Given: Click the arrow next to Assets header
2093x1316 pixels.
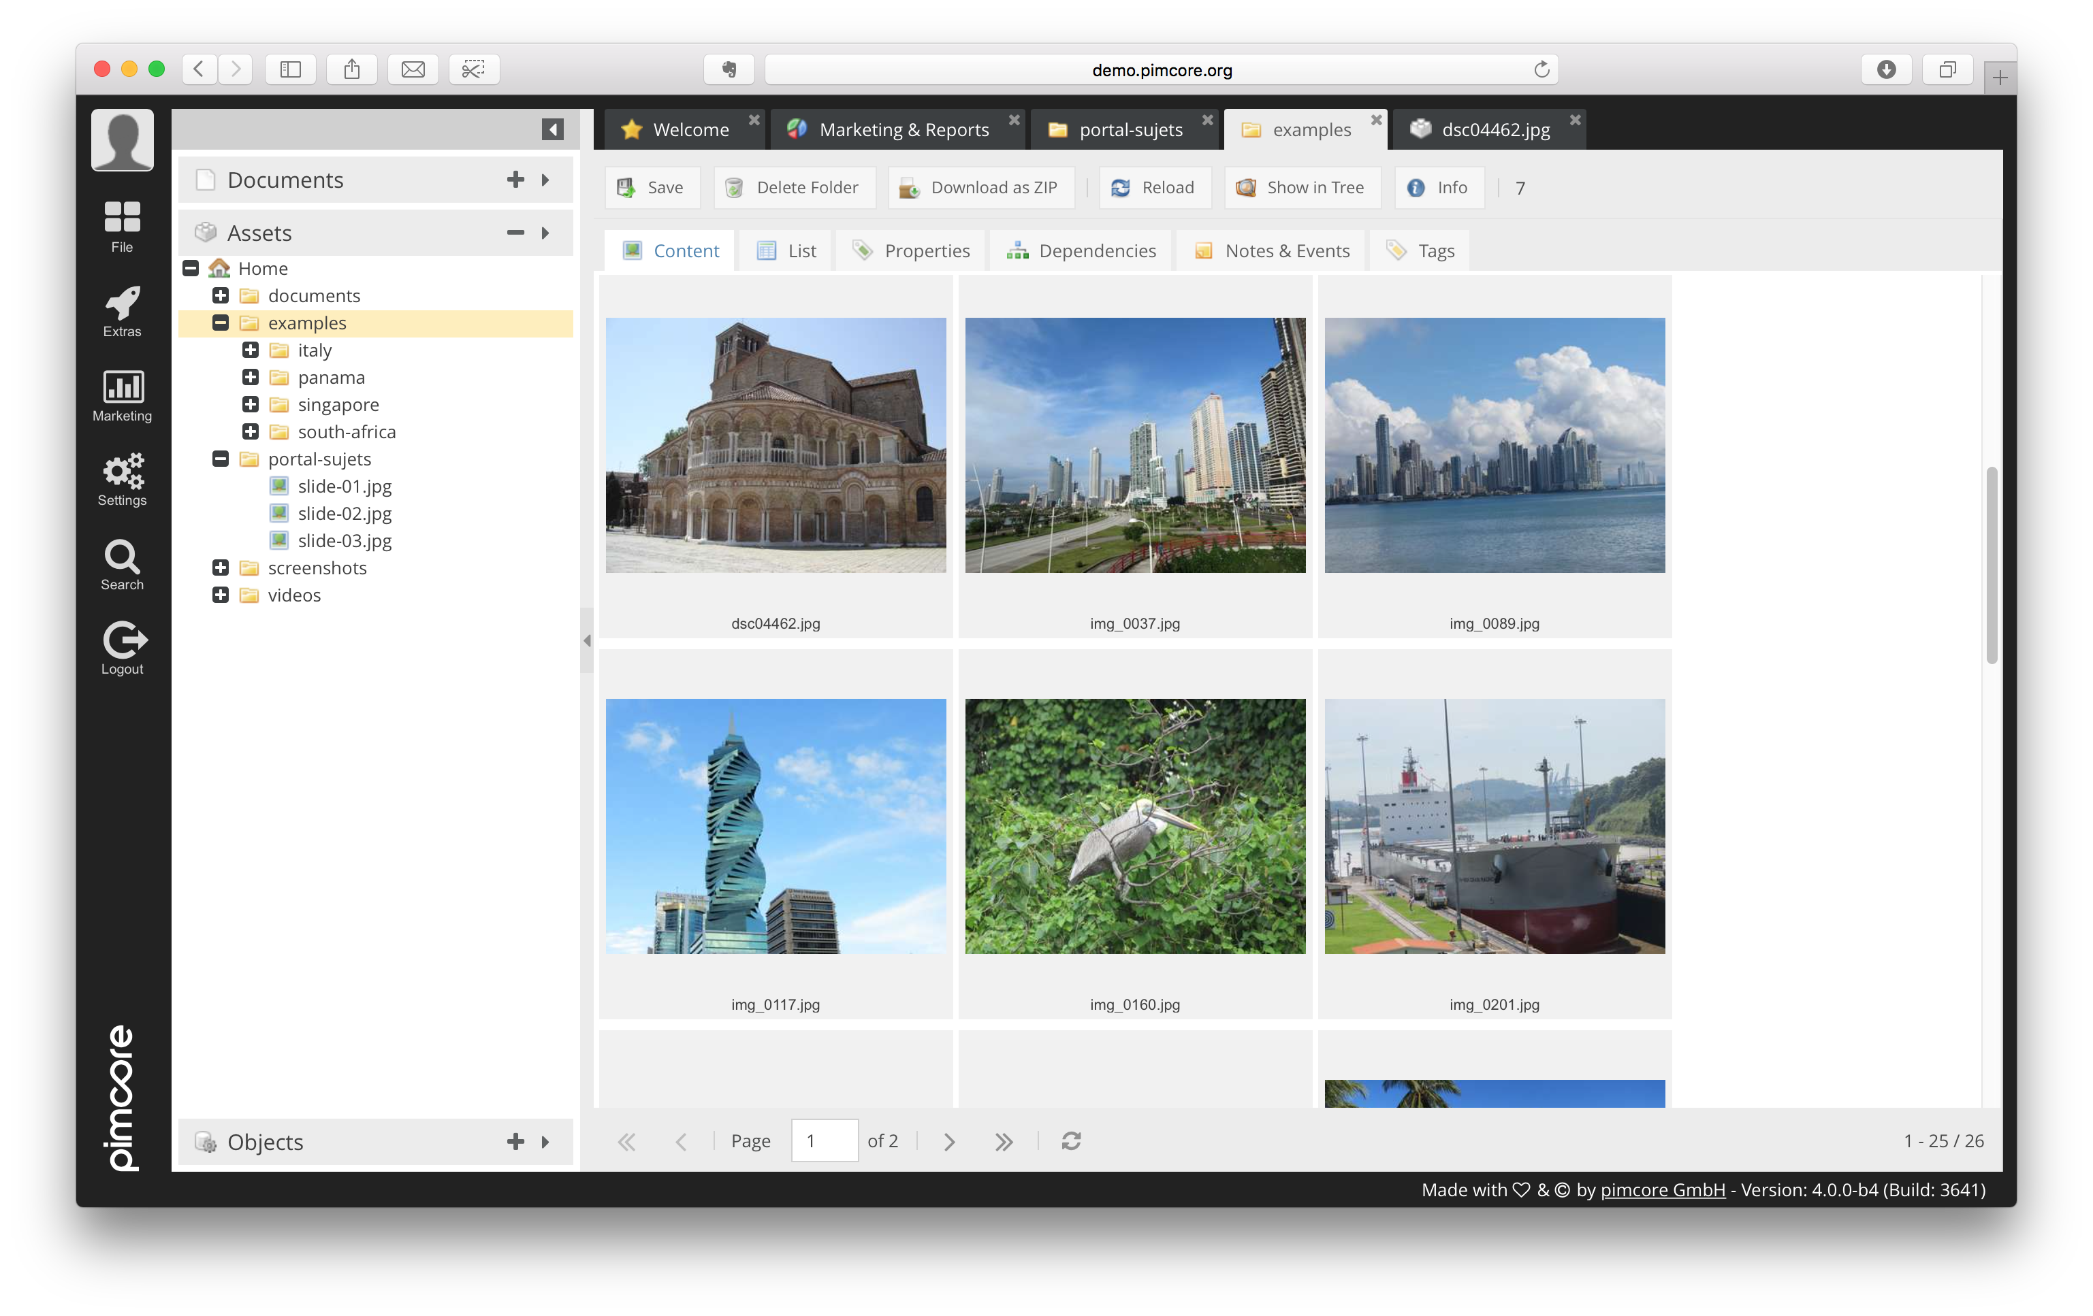Looking at the screenshot, I should pyautogui.click(x=546, y=233).
